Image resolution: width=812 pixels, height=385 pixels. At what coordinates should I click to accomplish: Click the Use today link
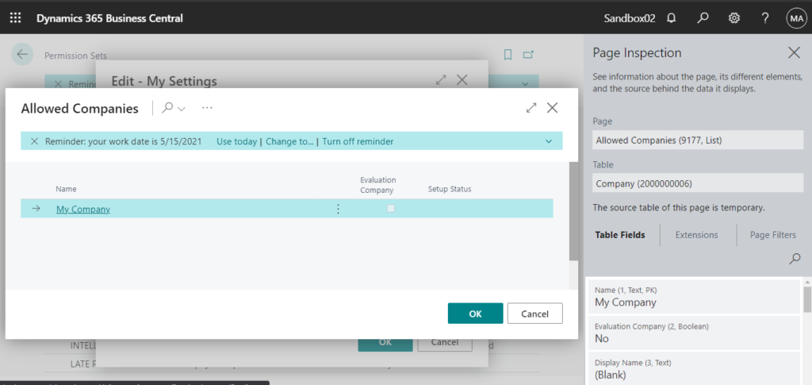pyautogui.click(x=236, y=141)
